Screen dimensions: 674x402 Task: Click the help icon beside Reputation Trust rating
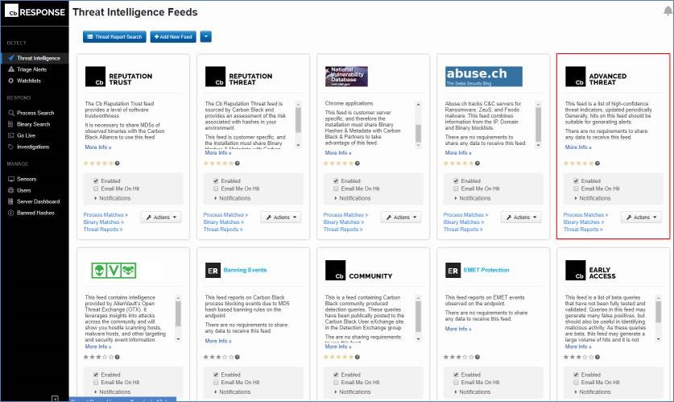click(x=118, y=164)
